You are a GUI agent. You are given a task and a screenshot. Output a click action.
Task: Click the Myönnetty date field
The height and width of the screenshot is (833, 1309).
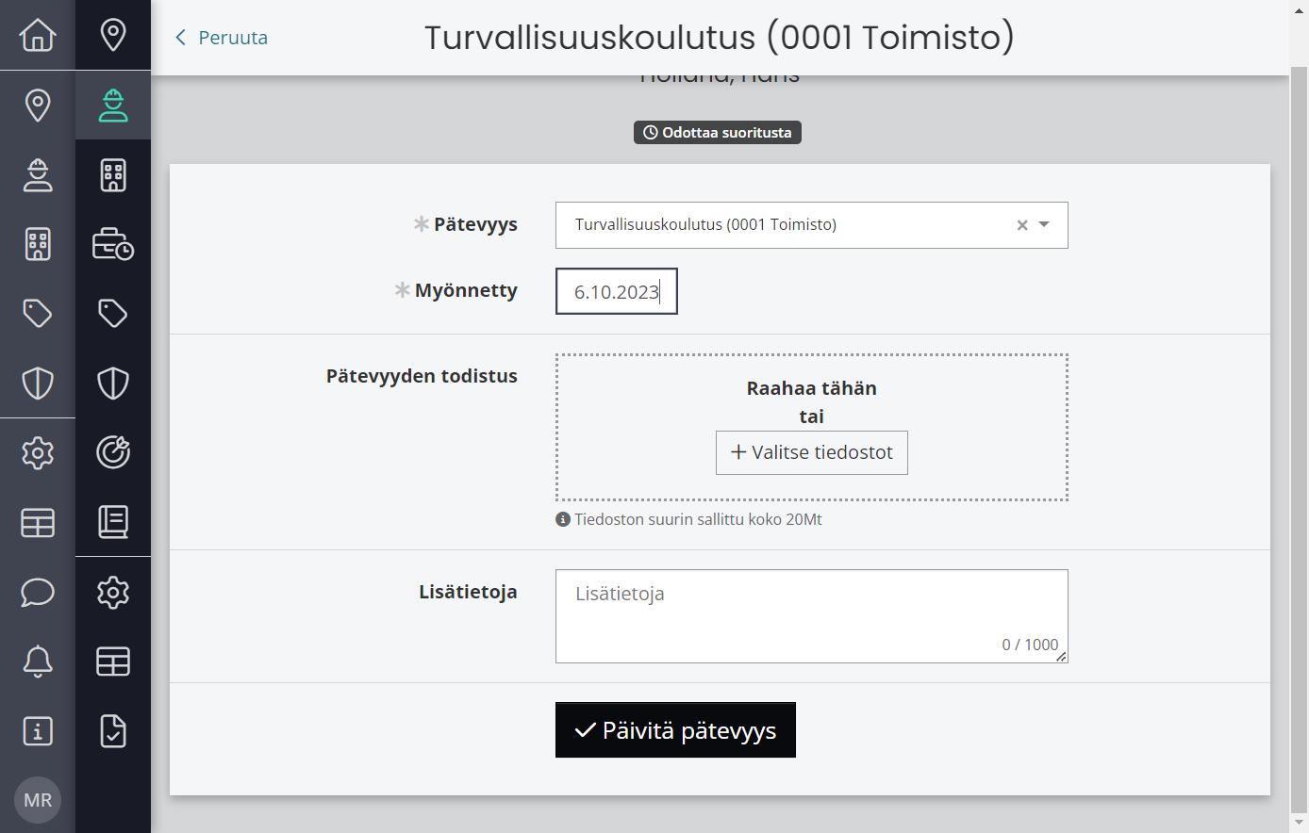pos(617,291)
